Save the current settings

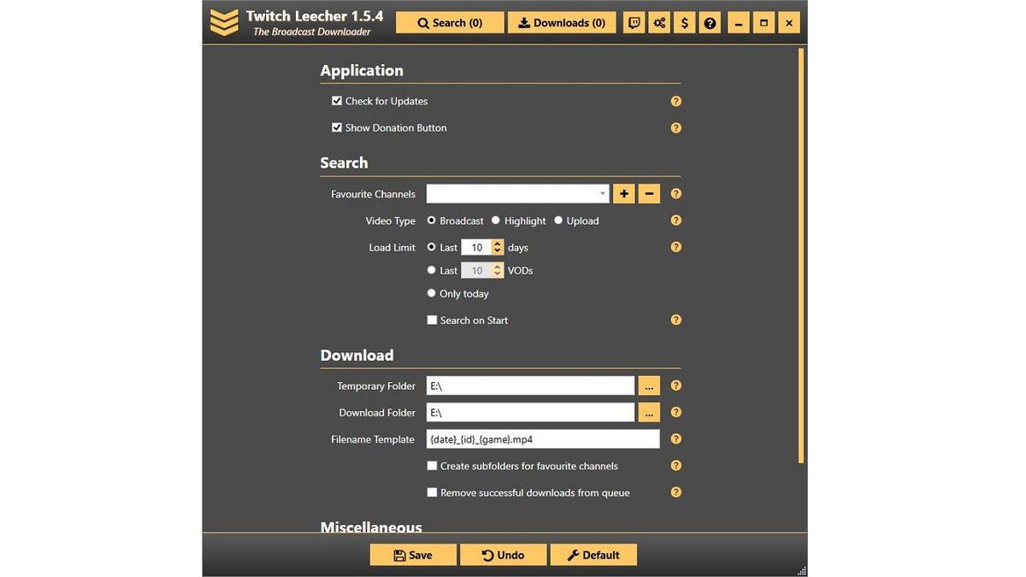click(x=413, y=554)
